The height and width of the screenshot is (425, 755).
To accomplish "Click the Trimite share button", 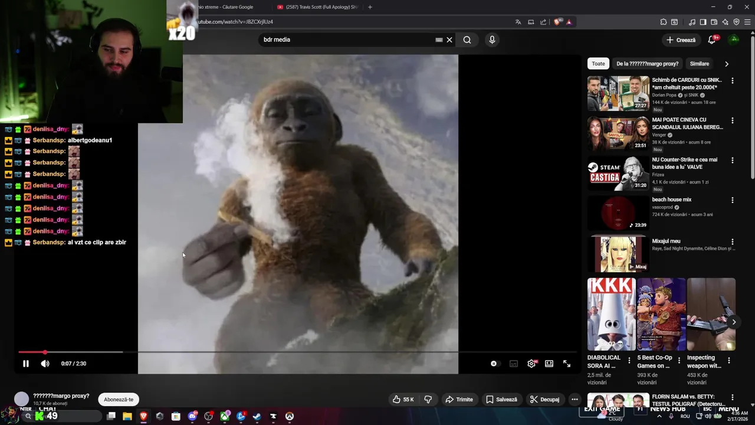I will point(459,400).
